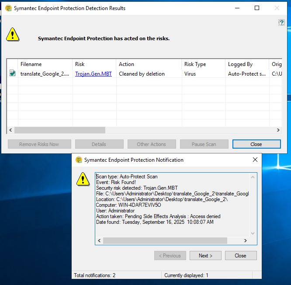This screenshot has width=291, height=285.
Task: Select the translate_Google_2.... filename cell
Action: 45,74
